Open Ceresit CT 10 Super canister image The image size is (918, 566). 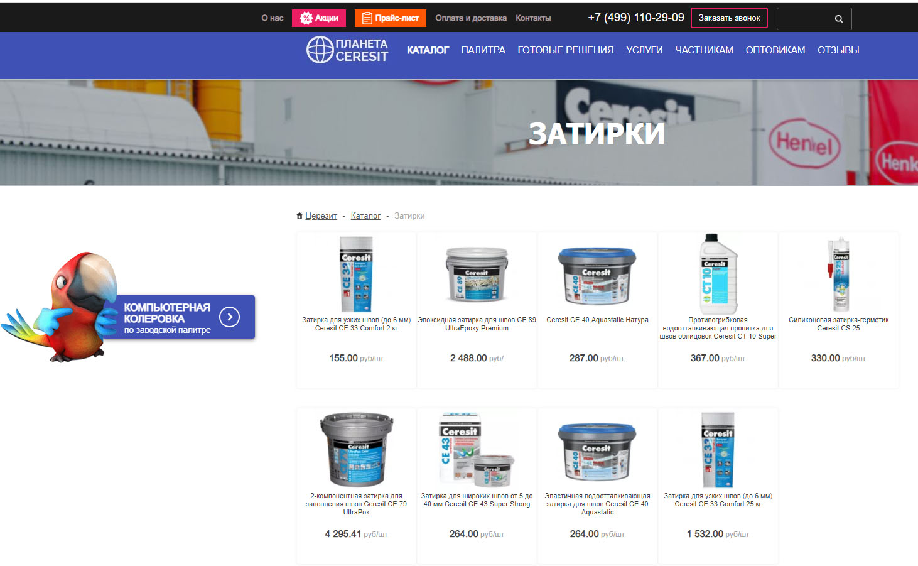(x=718, y=274)
